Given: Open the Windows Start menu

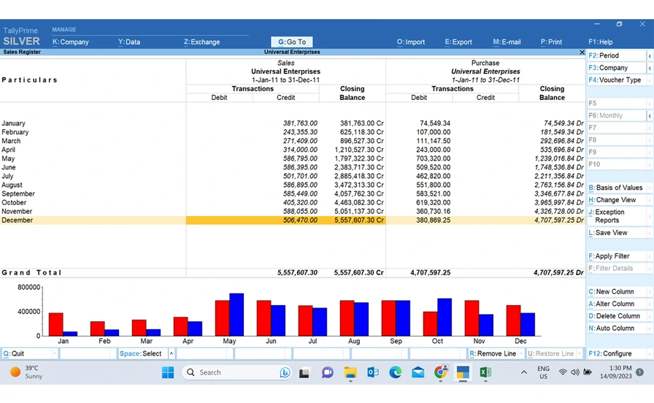Looking at the screenshot, I should [x=168, y=372].
